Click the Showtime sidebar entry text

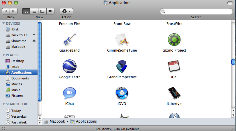[19, 41]
